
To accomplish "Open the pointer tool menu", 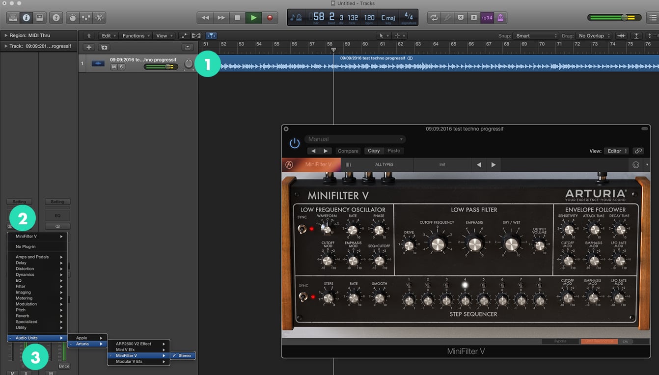I will tap(383, 36).
